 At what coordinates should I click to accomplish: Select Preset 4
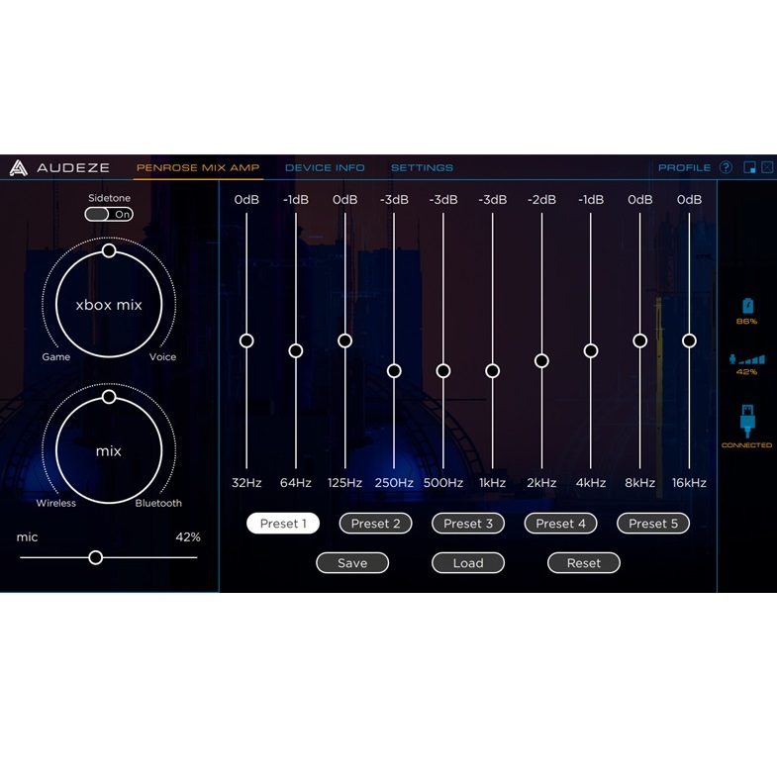[560, 524]
